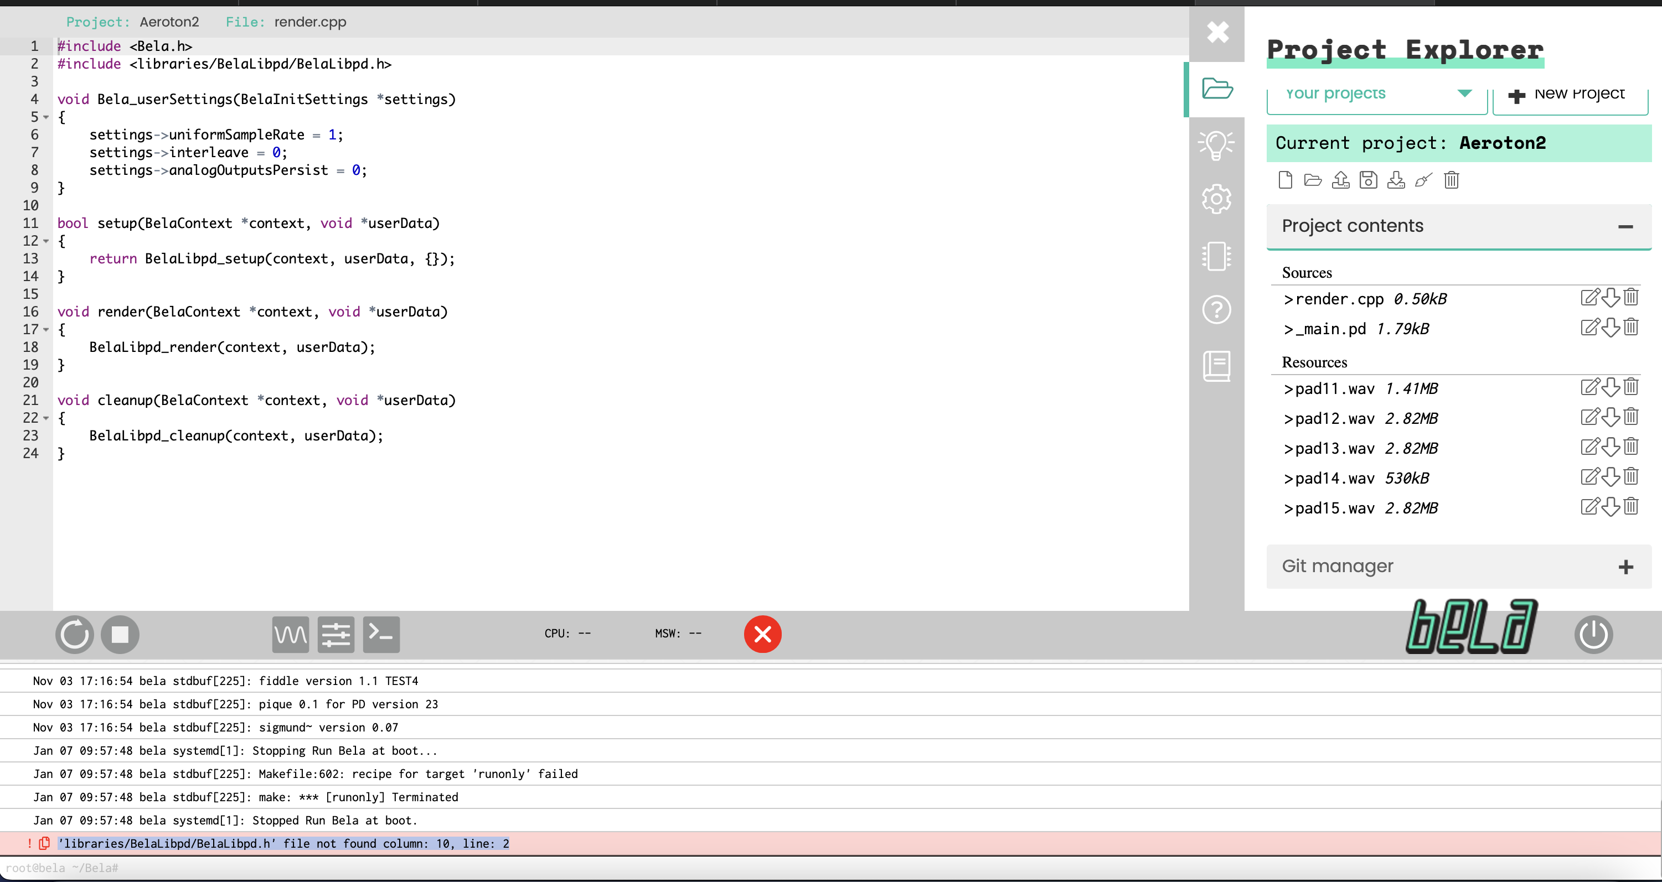Viewport: 1662px width, 882px height.
Task: Rename render.cpp using edit icon
Action: [x=1589, y=298]
